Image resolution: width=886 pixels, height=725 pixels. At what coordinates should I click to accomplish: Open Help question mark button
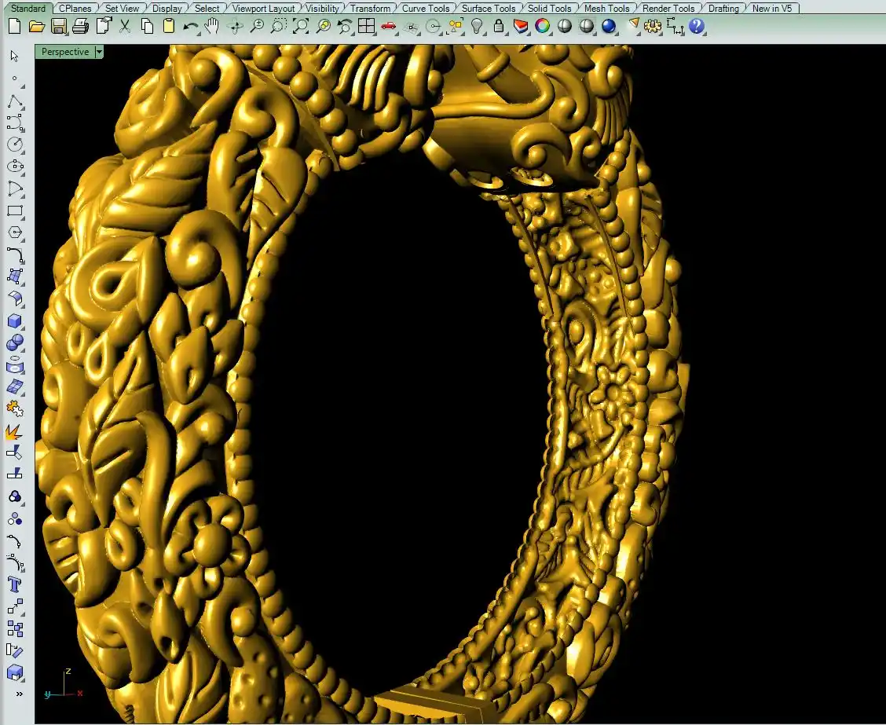click(x=696, y=26)
